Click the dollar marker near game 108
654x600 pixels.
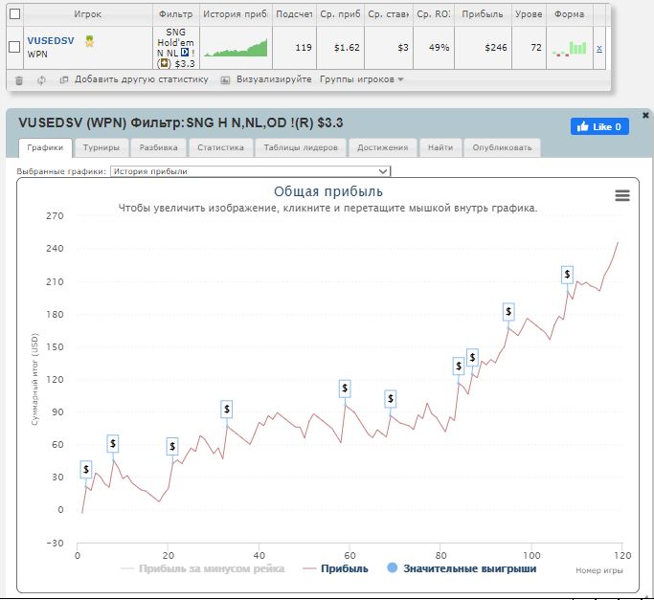click(567, 275)
